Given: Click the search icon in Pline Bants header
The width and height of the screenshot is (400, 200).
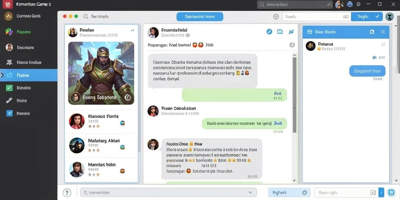Looking at the screenshot, I should point(372,32).
